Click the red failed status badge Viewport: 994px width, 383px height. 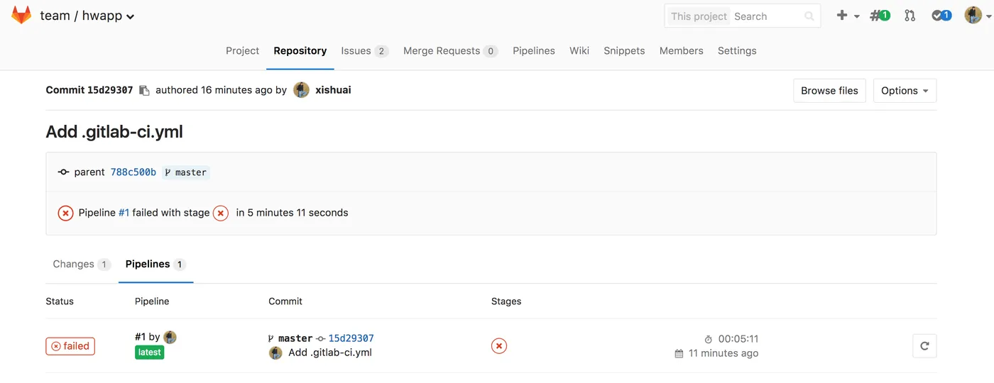pyautogui.click(x=70, y=346)
